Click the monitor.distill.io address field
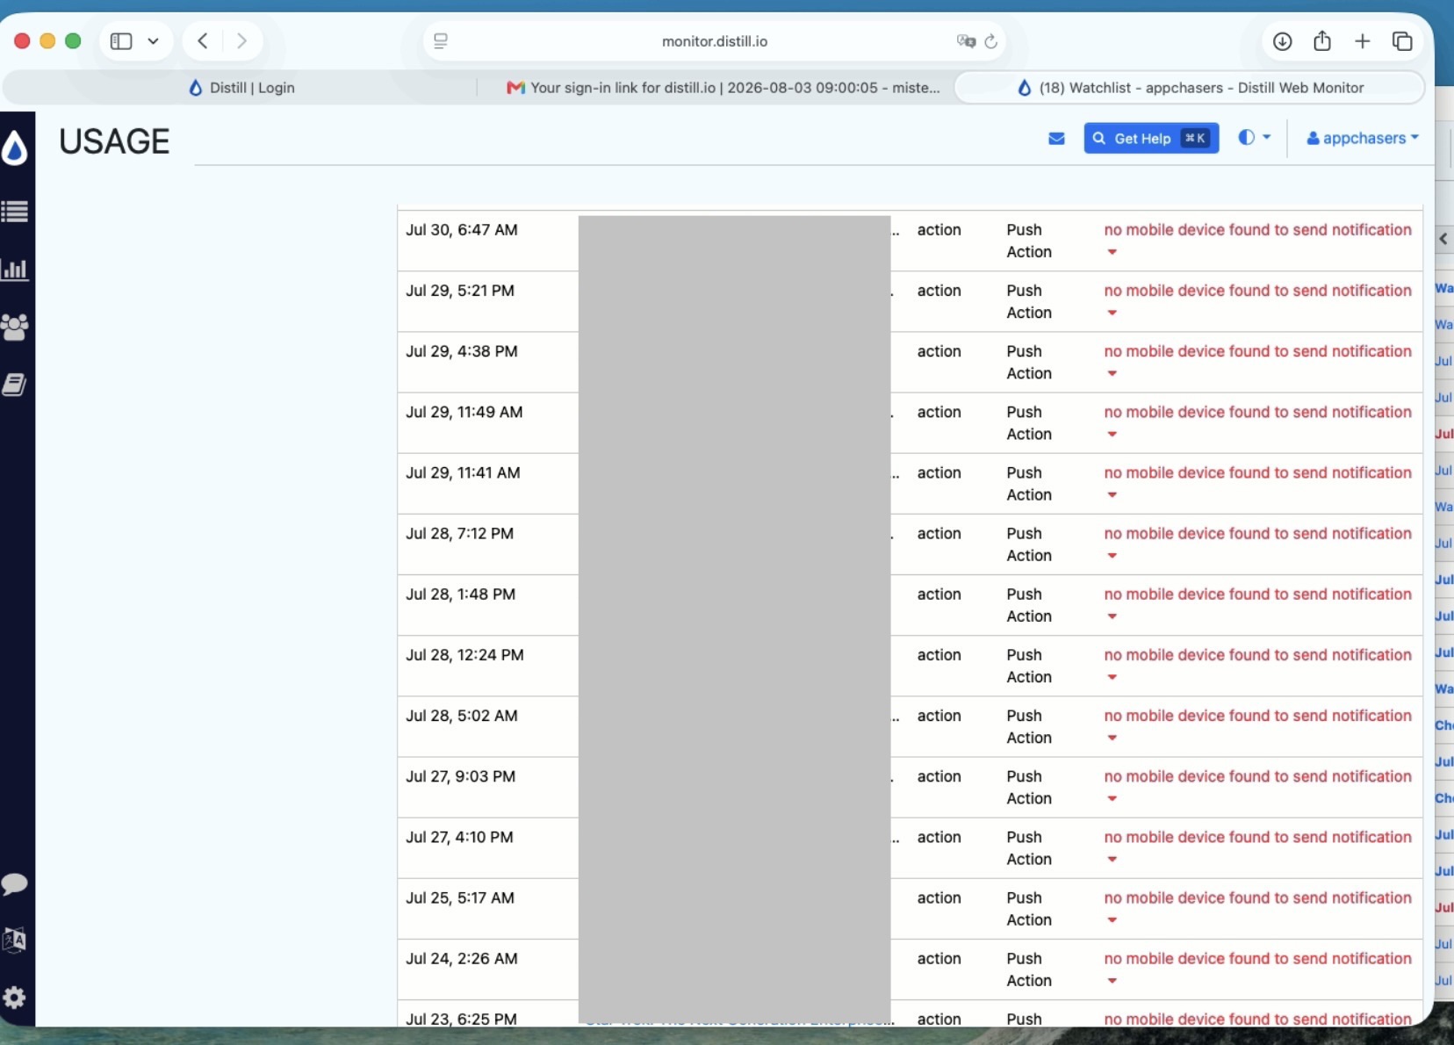 coord(715,41)
